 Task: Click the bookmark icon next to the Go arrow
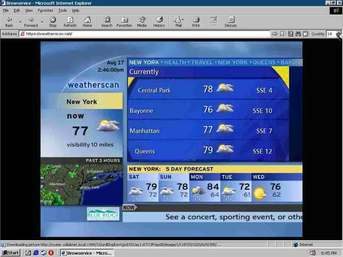click(x=282, y=34)
